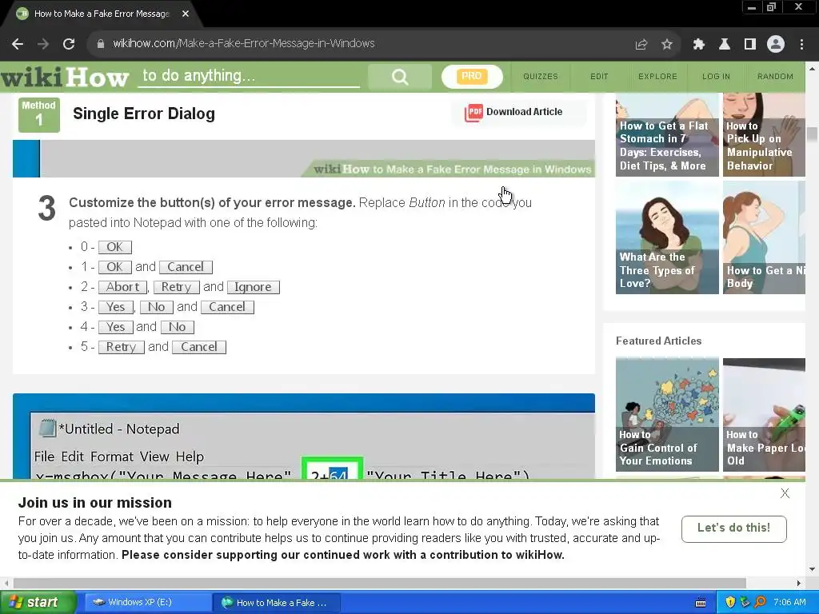Click the 'Featured Articles' heading
819x614 pixels.
point(659,341)
